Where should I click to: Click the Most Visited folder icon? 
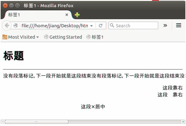(x=5, y=37)
